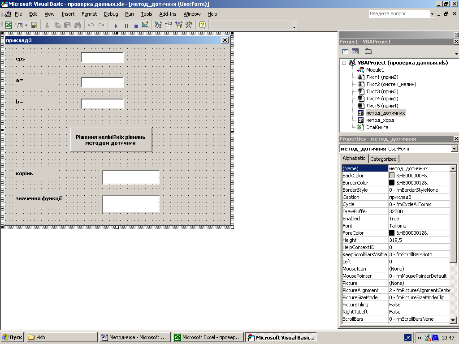Screen dimensions: 459x344
Task: Open the View menu
Action: click(x=49, y=14)
